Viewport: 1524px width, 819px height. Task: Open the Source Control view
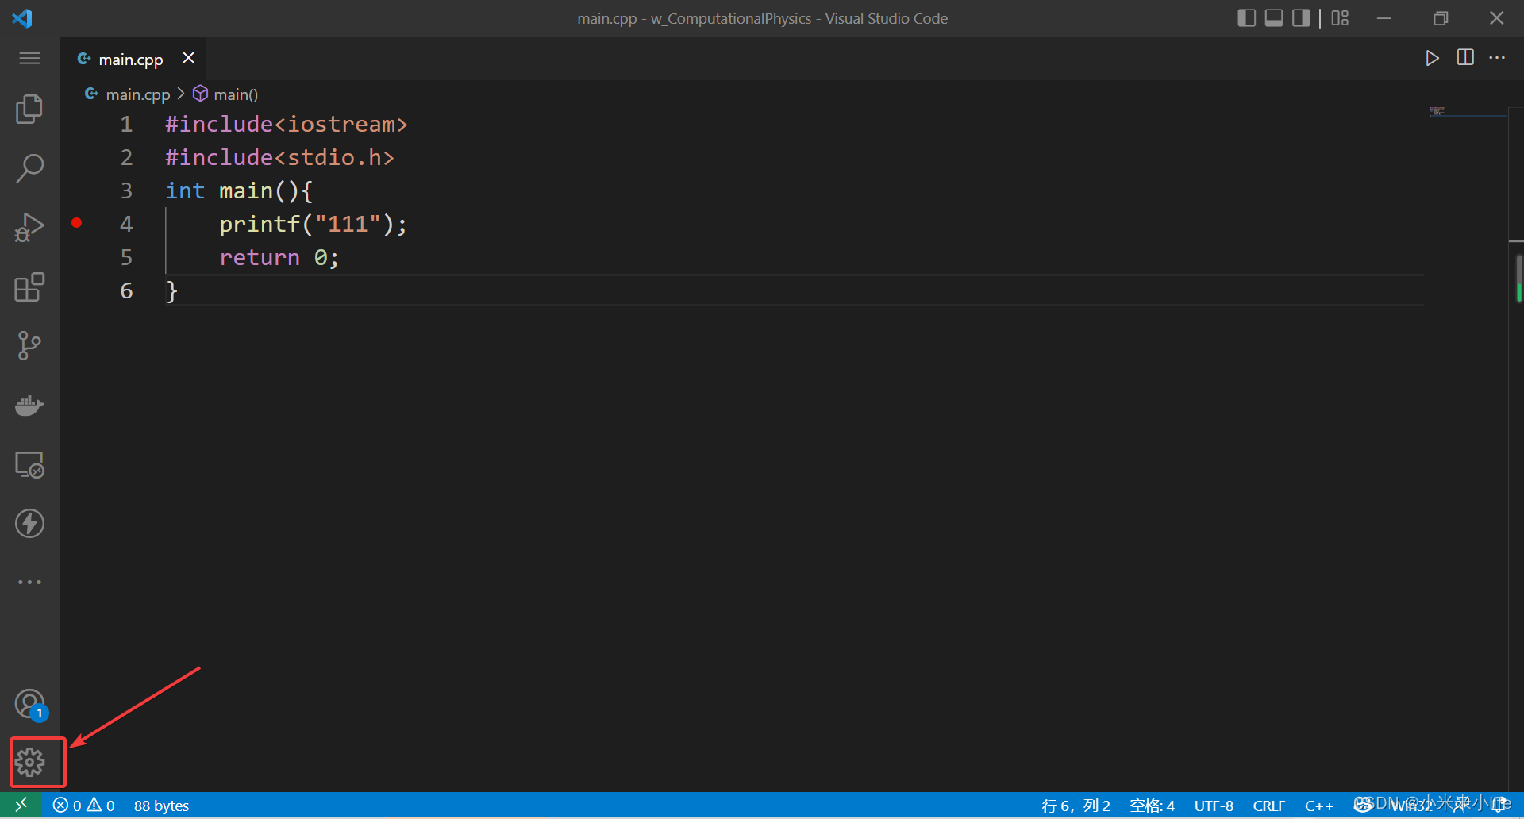click(x=29, y=345)
